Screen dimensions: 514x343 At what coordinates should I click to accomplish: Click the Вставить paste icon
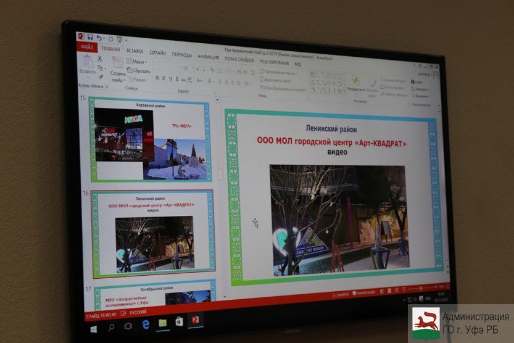click(88, 61)
